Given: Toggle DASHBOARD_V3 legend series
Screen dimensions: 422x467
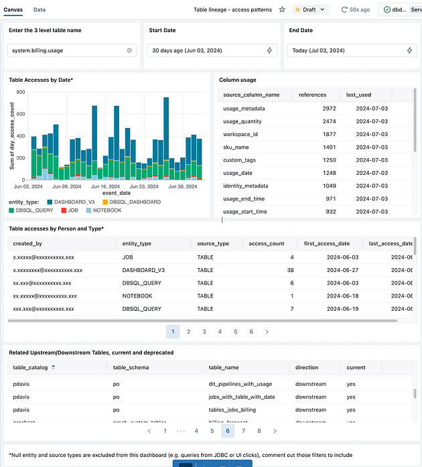Looking at the screenshot, I should point(71,202).
